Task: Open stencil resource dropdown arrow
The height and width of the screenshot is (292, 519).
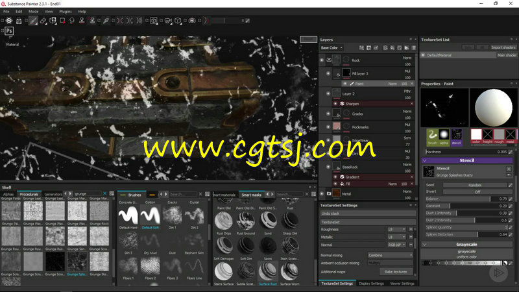Action: pyautogui.click(x=509, y=175)
